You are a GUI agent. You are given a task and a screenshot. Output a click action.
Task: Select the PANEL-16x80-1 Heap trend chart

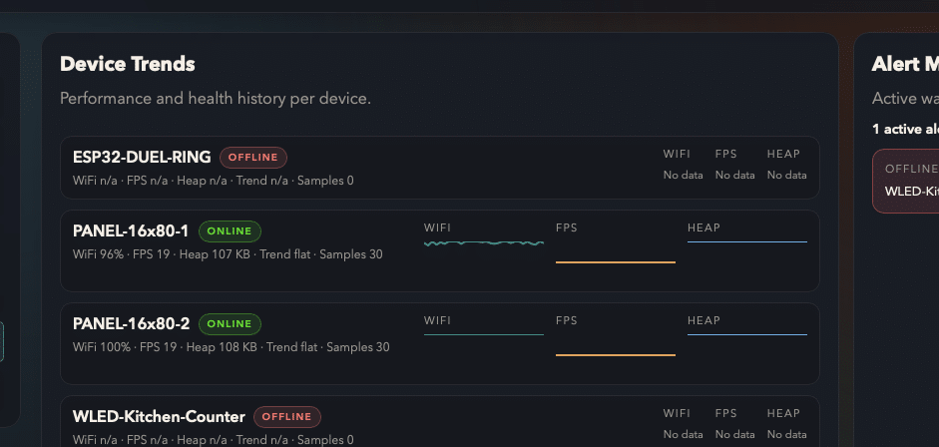click(x=747, y=241)
